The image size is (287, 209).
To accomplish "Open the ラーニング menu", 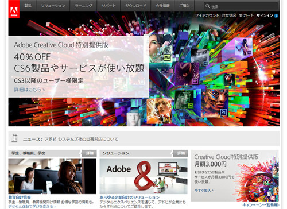I will 83,6.
